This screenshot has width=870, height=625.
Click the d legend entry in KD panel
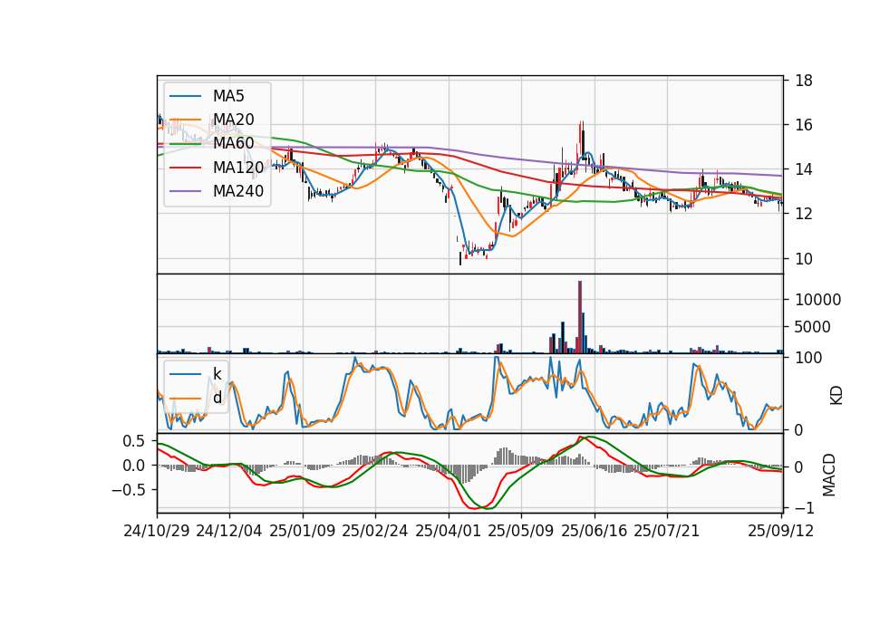coord(217,398)
